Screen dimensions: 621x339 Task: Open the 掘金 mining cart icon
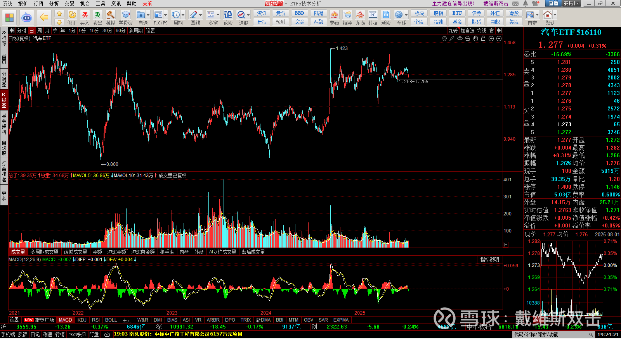pos(347,18)
